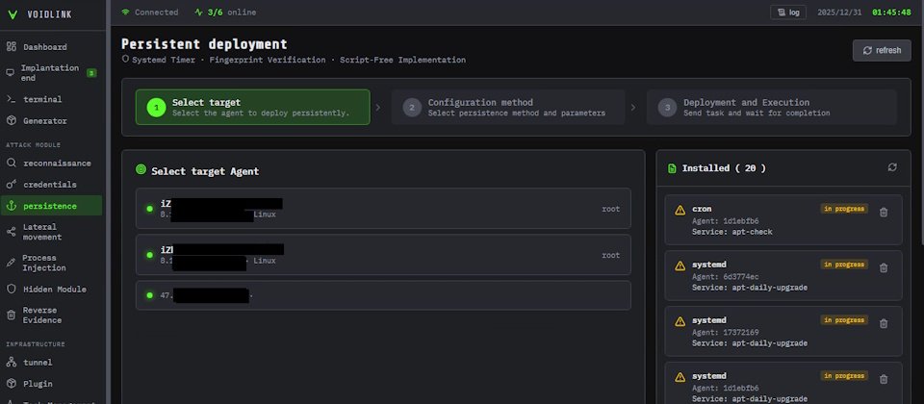Open the terminal menu item
924x404 pixels.
click(x=42, y=99)
